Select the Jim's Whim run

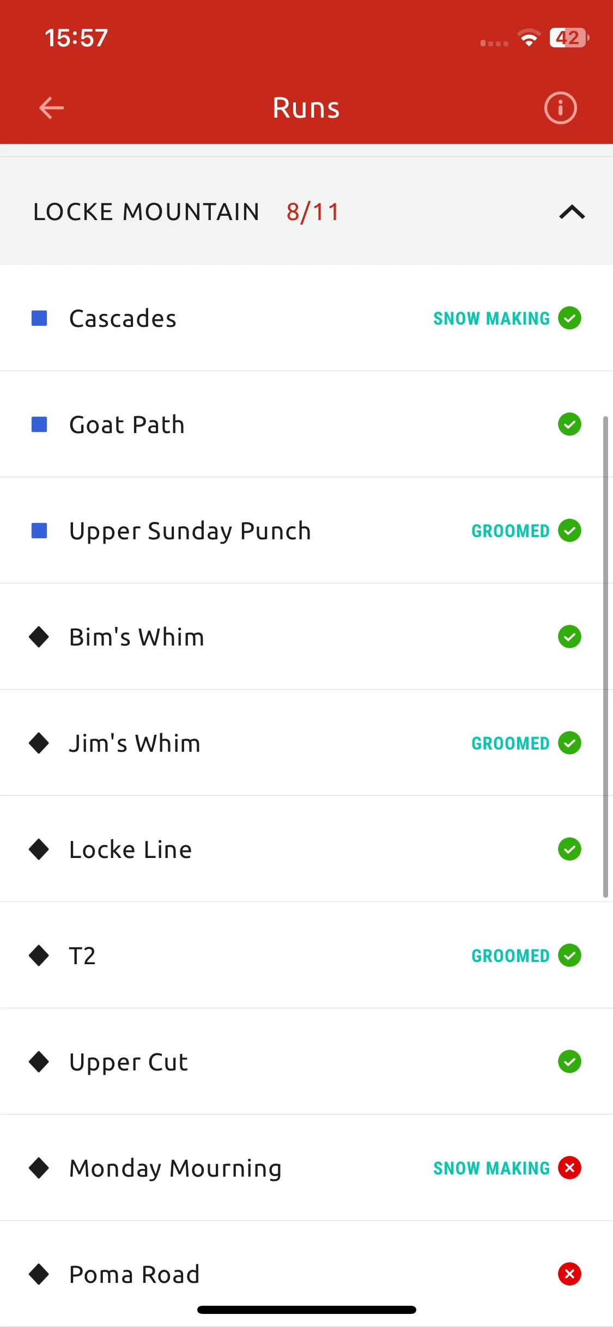point(306,742)
